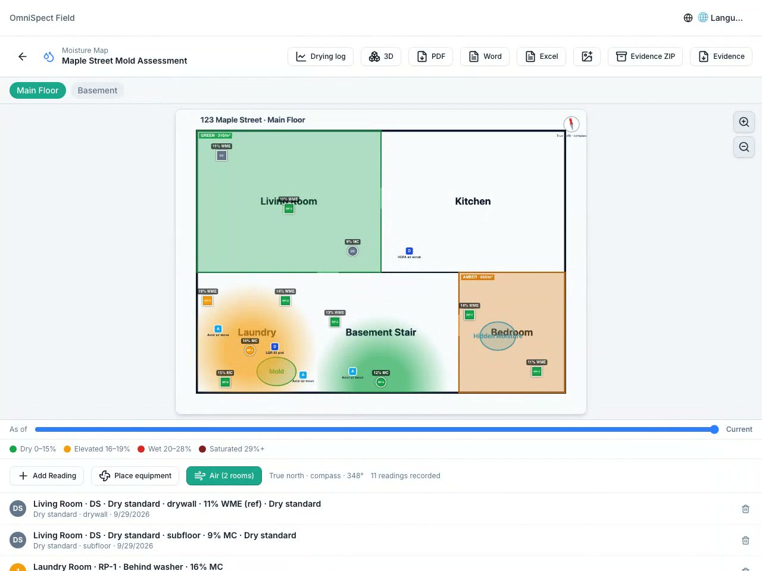This screenshot has width=762, height=571.
Task: Click the AMBER air quality badge in Bedroom
Action: 477,277
